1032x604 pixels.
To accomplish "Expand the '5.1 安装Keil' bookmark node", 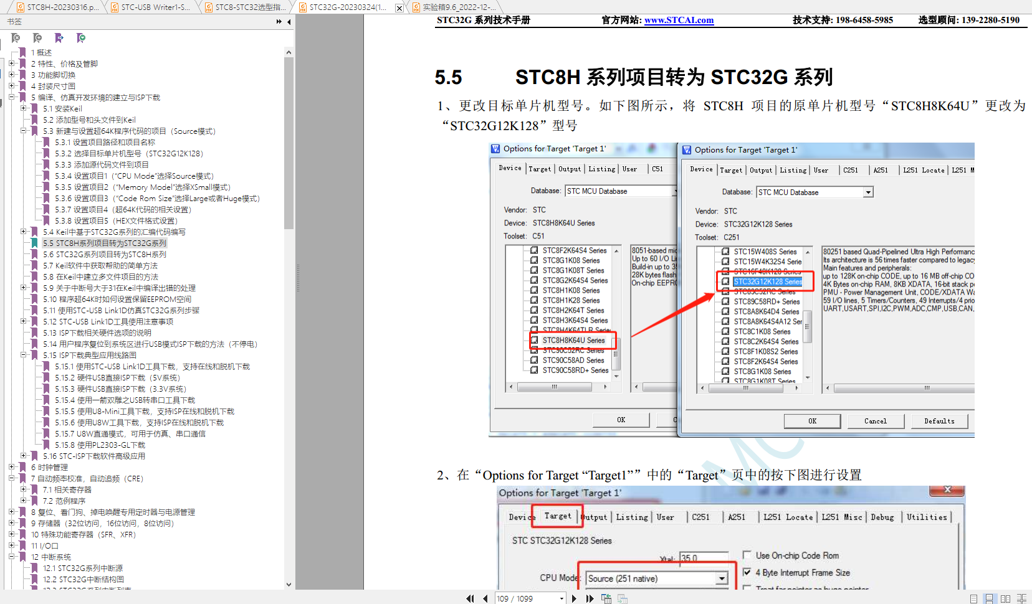I will tap(23, 108).
